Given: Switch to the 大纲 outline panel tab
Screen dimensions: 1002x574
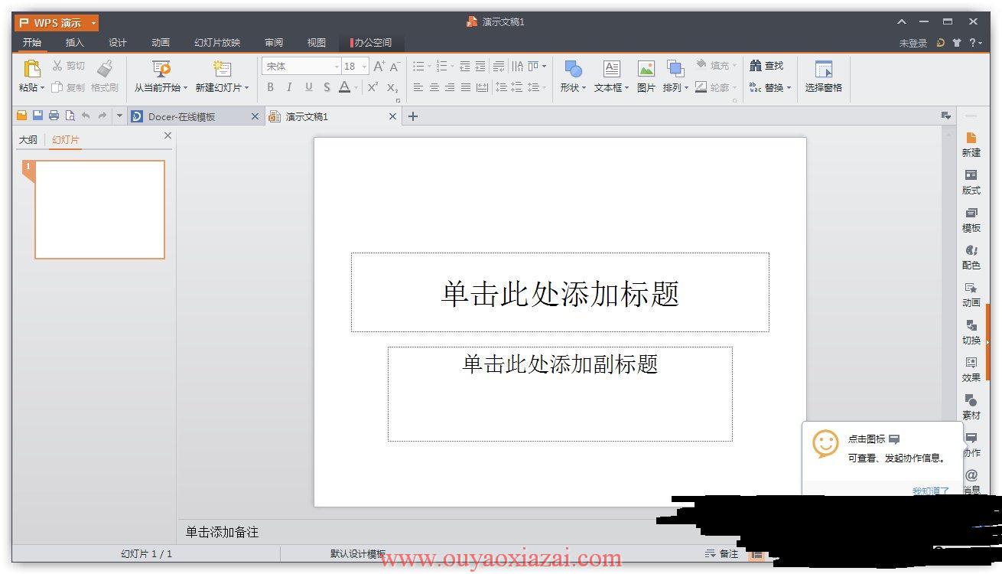Looking at the screenshot, I should 28,140.
